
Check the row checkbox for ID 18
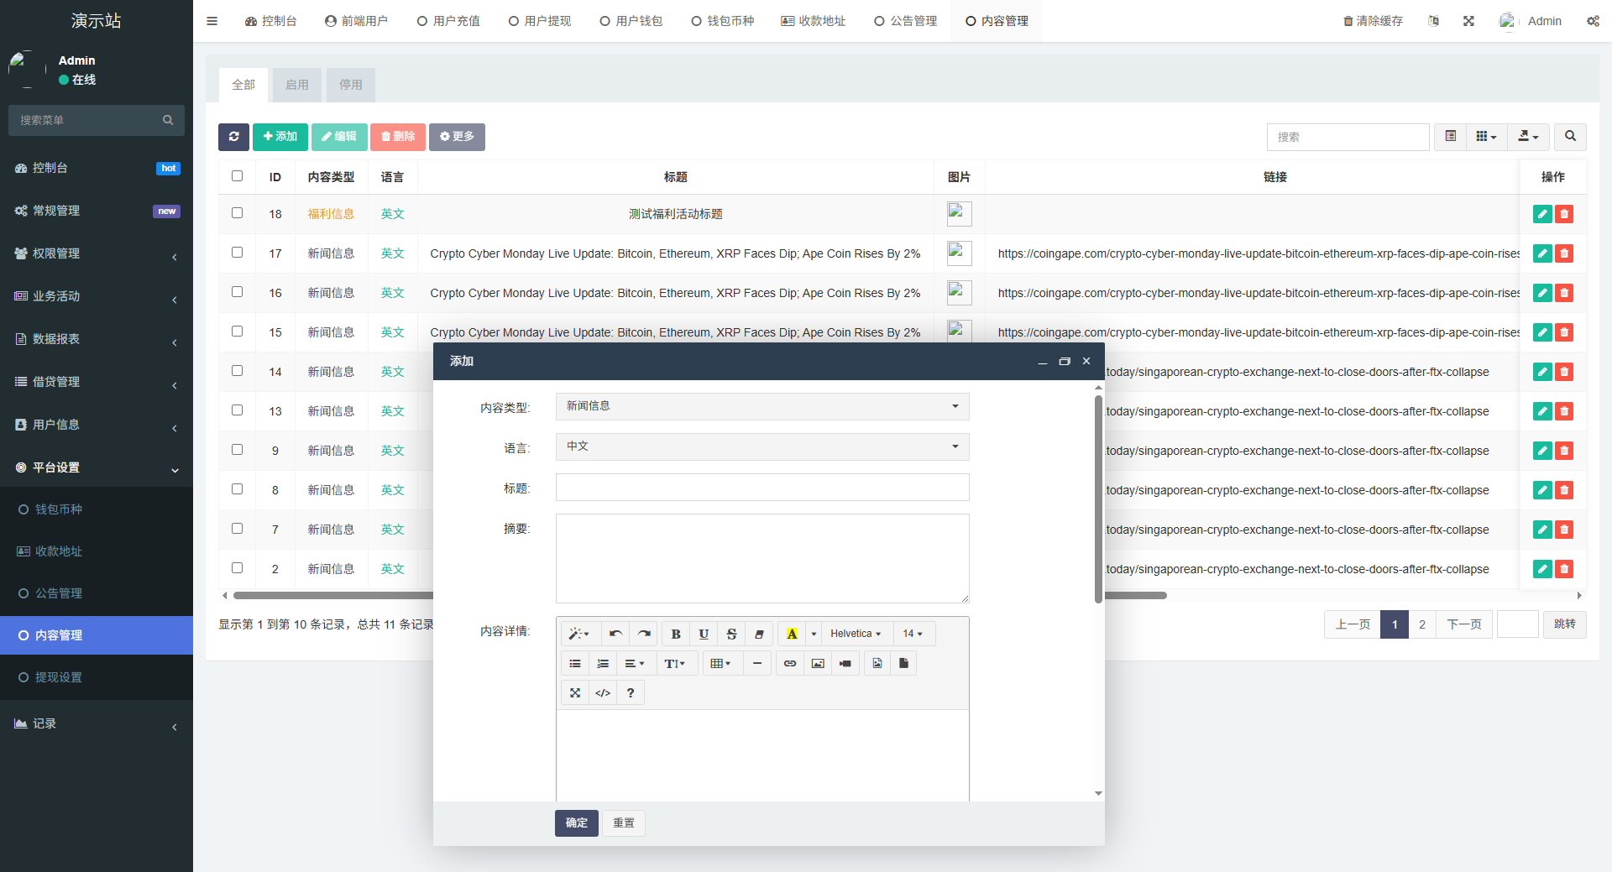(237, 213)
